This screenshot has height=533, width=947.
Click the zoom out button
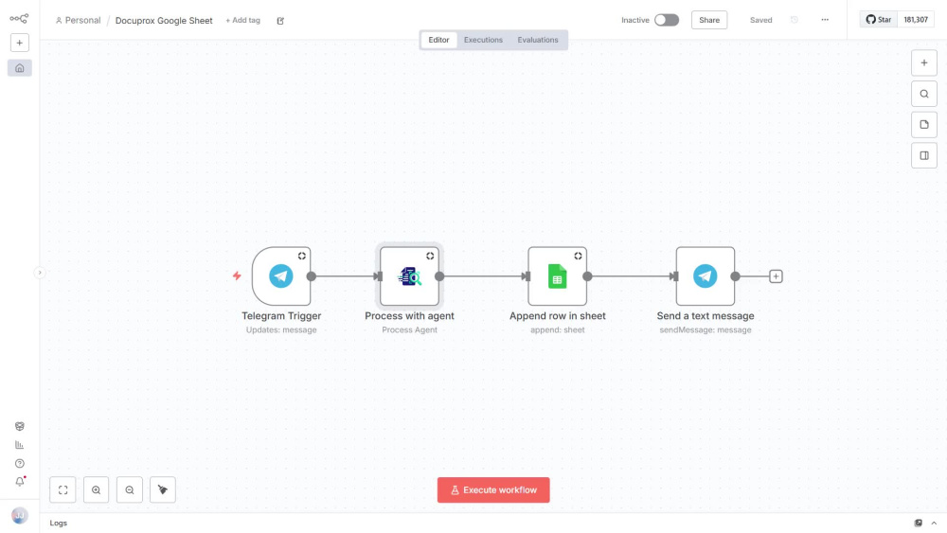click(129, 490)
